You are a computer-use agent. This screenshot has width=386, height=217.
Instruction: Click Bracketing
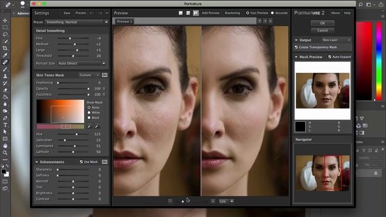(x=232, y=13)
